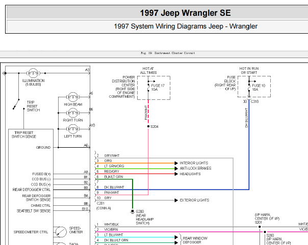This screenshot has height=245, width=308.
Task: Click the INTERIOR LIGHTS arrowhead
Action: 176,163
